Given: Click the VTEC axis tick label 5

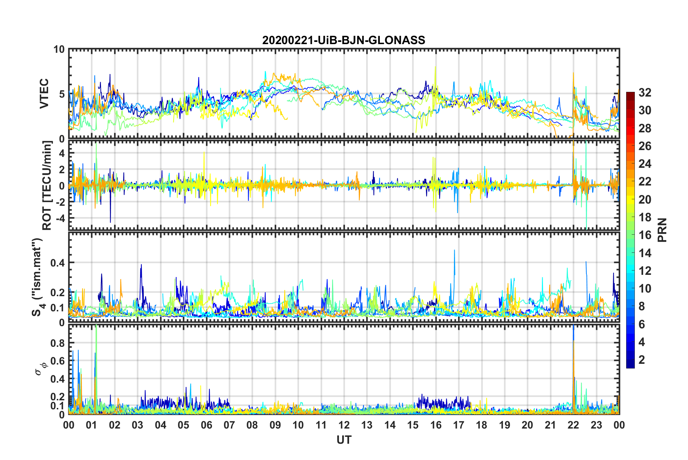Looking at the screenshot, I should coord(62,94).
